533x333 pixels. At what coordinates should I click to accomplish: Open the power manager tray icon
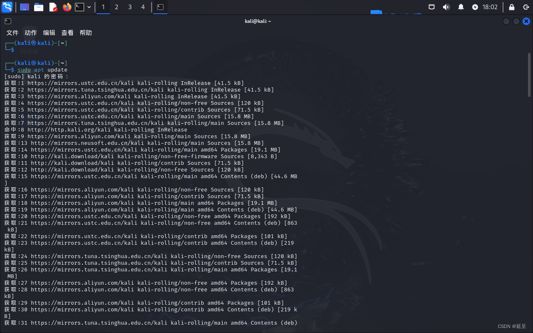coord(475,7)
